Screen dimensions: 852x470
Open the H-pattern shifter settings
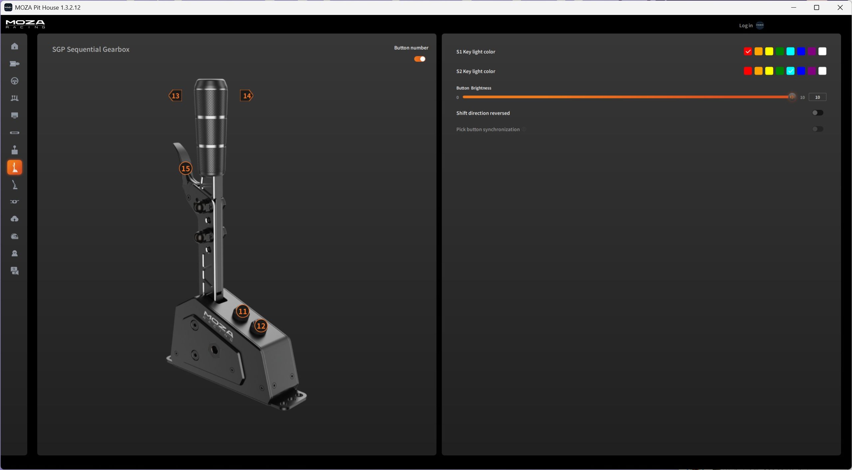[x=15, y=150]
